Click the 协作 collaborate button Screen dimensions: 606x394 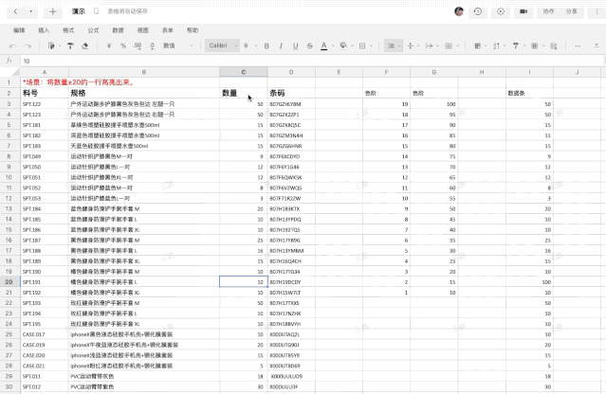click(548, 11)
